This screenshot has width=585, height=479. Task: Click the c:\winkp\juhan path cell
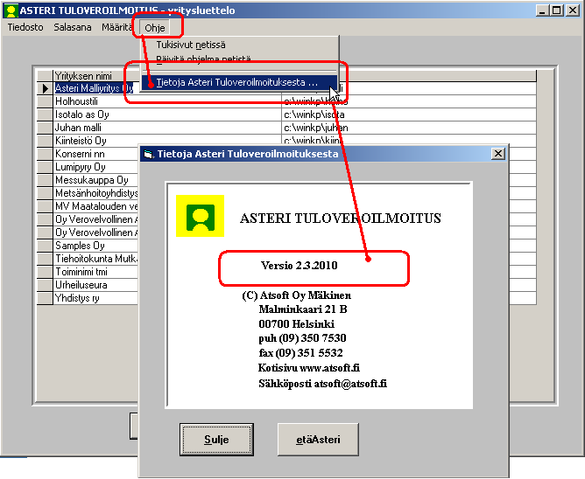pos(409,128)
